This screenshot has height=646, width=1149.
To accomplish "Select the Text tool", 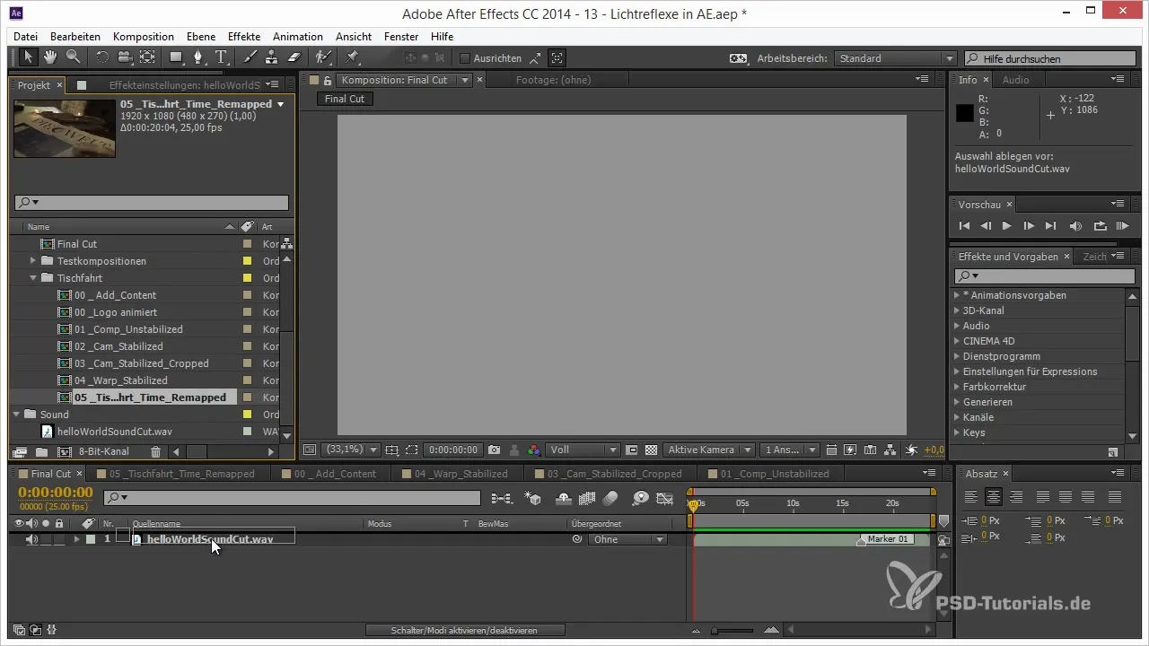I will coord(221,57).
